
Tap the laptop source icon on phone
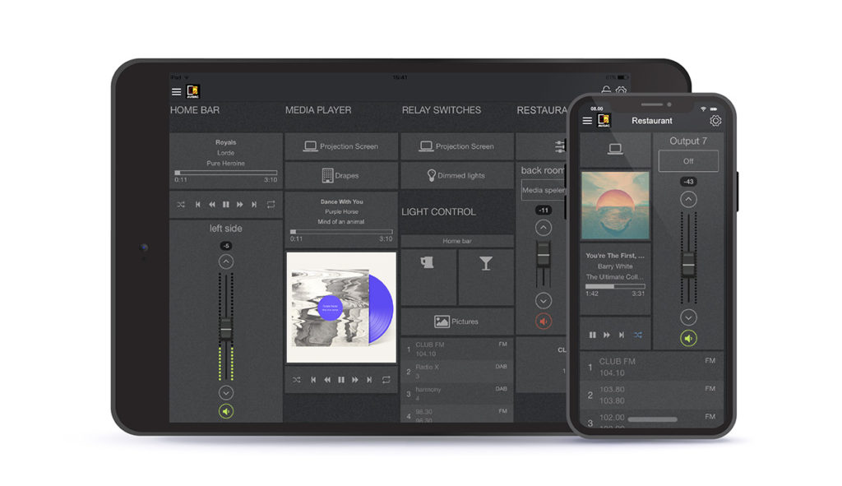coord(615,150)
